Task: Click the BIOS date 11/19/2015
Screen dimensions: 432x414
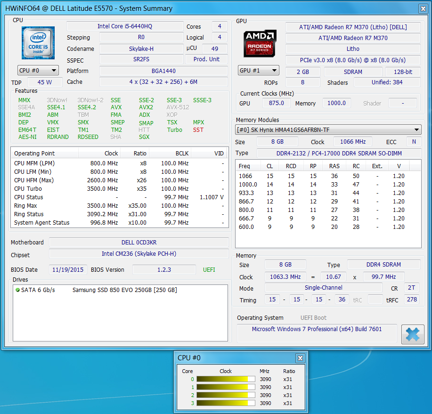Action: (x=68, y=270)
